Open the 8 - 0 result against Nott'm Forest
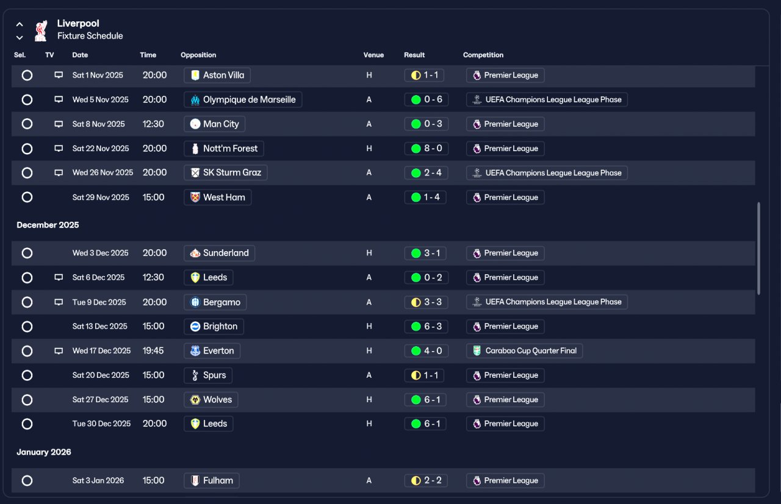 point(426,149)
